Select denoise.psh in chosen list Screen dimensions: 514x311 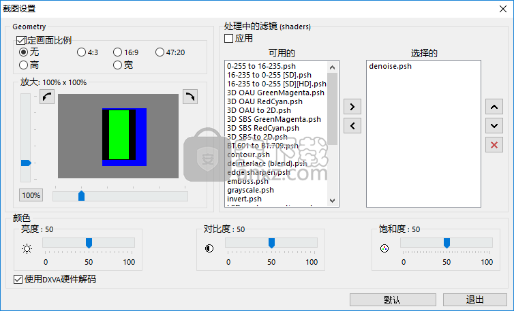click(390, 66)
